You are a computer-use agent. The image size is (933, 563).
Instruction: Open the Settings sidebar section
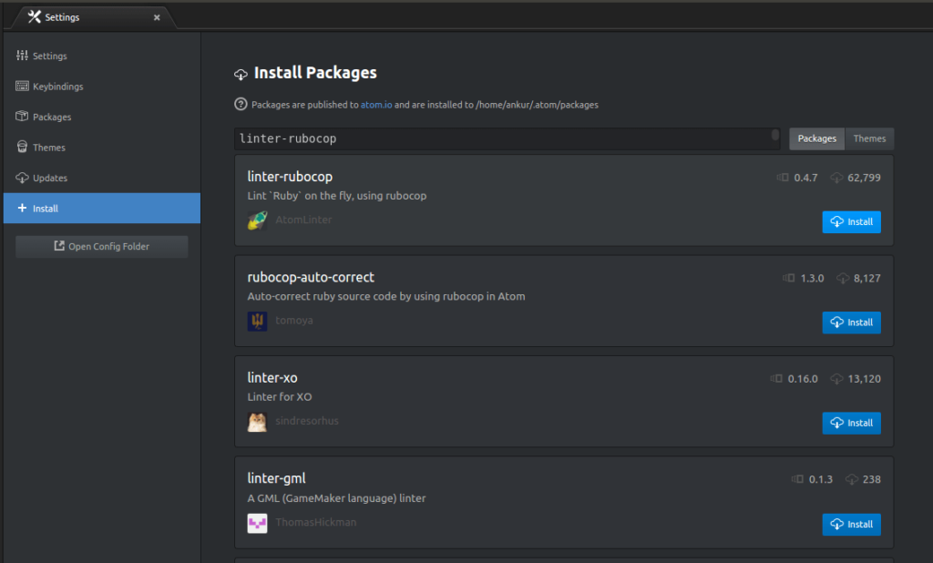click(x=102, y=56)
